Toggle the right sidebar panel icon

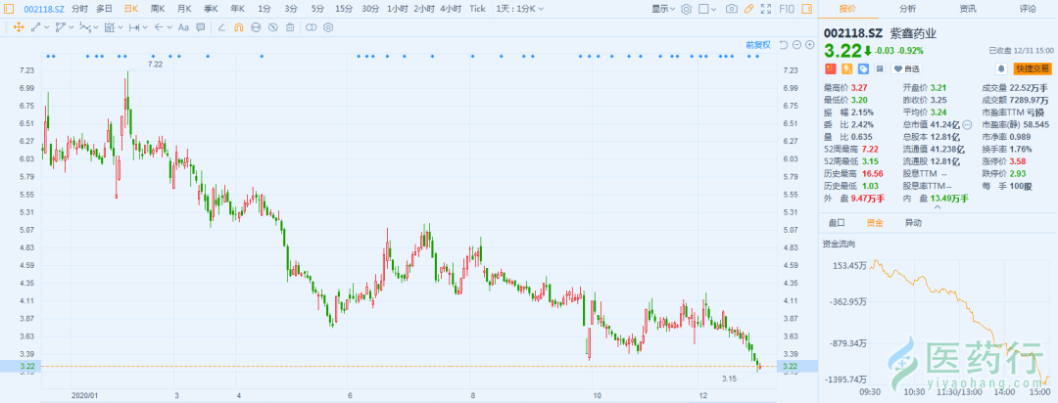coord(807,9)
